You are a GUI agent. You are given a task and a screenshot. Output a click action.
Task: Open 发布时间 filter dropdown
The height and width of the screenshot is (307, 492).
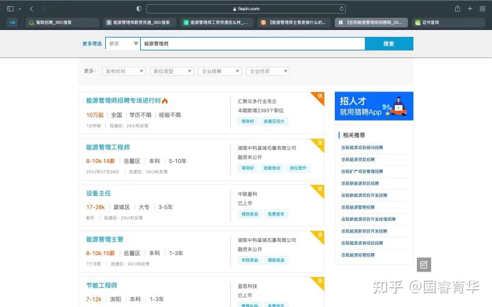(x=124, y=71)
